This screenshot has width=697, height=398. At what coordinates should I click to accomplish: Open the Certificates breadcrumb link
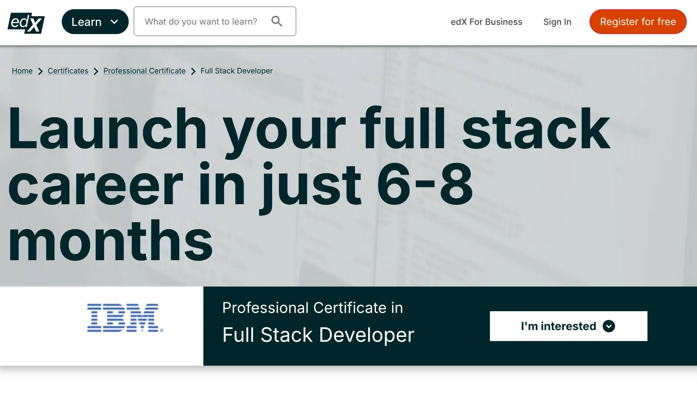68,71
